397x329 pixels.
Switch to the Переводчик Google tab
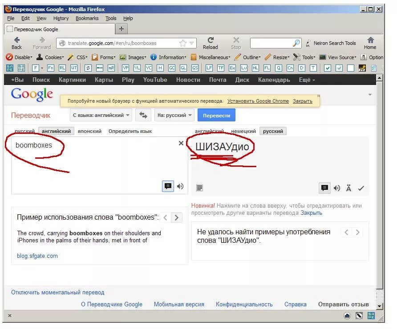coord(60,29)
